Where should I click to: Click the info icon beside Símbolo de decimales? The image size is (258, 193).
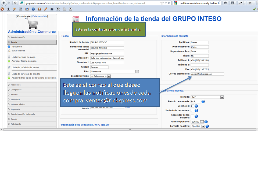[x=196, y=111]
